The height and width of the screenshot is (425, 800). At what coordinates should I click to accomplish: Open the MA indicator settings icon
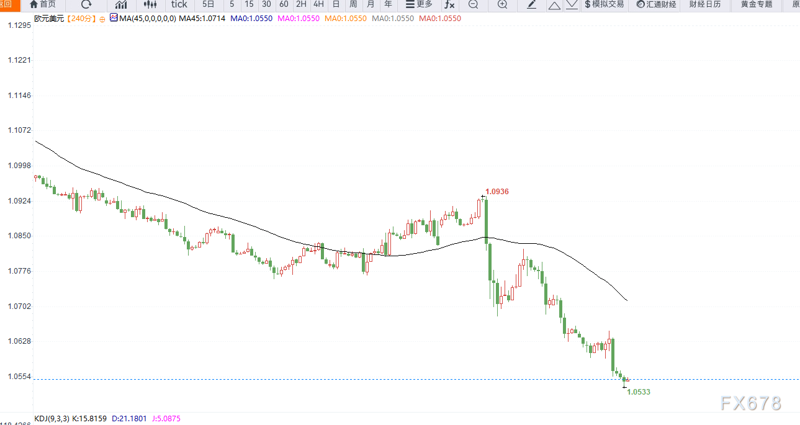coord(114,18)
